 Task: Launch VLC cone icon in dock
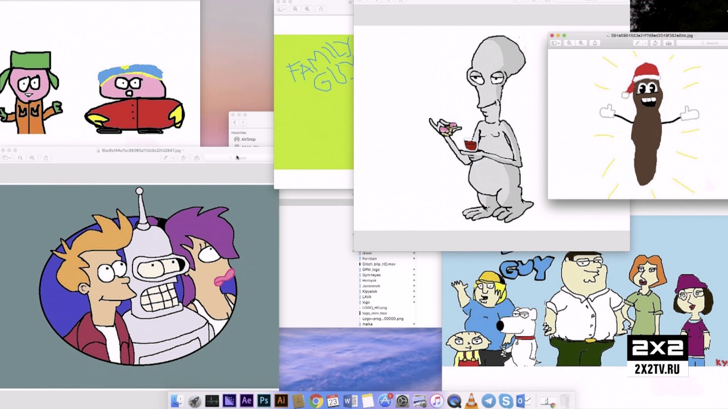[471, 401]
